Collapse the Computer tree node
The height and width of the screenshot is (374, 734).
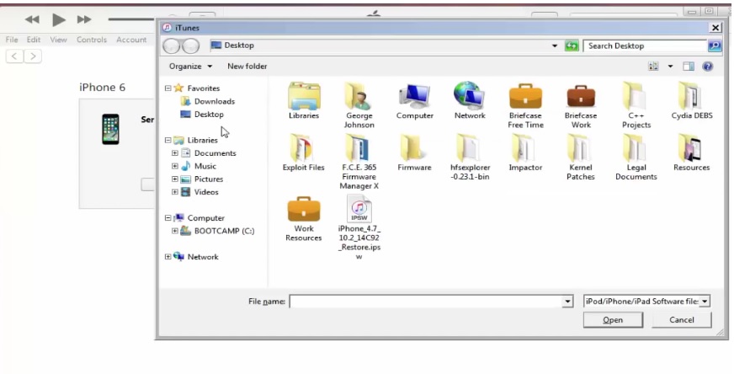[168, 218]
